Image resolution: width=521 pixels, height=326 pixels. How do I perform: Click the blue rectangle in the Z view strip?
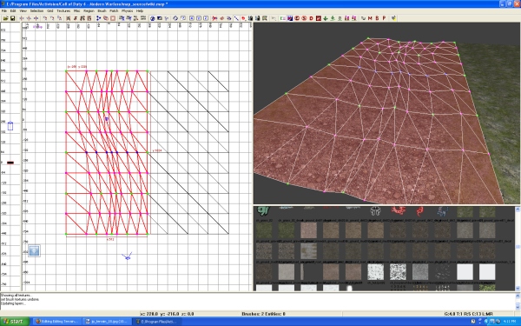tap(10, 126)
